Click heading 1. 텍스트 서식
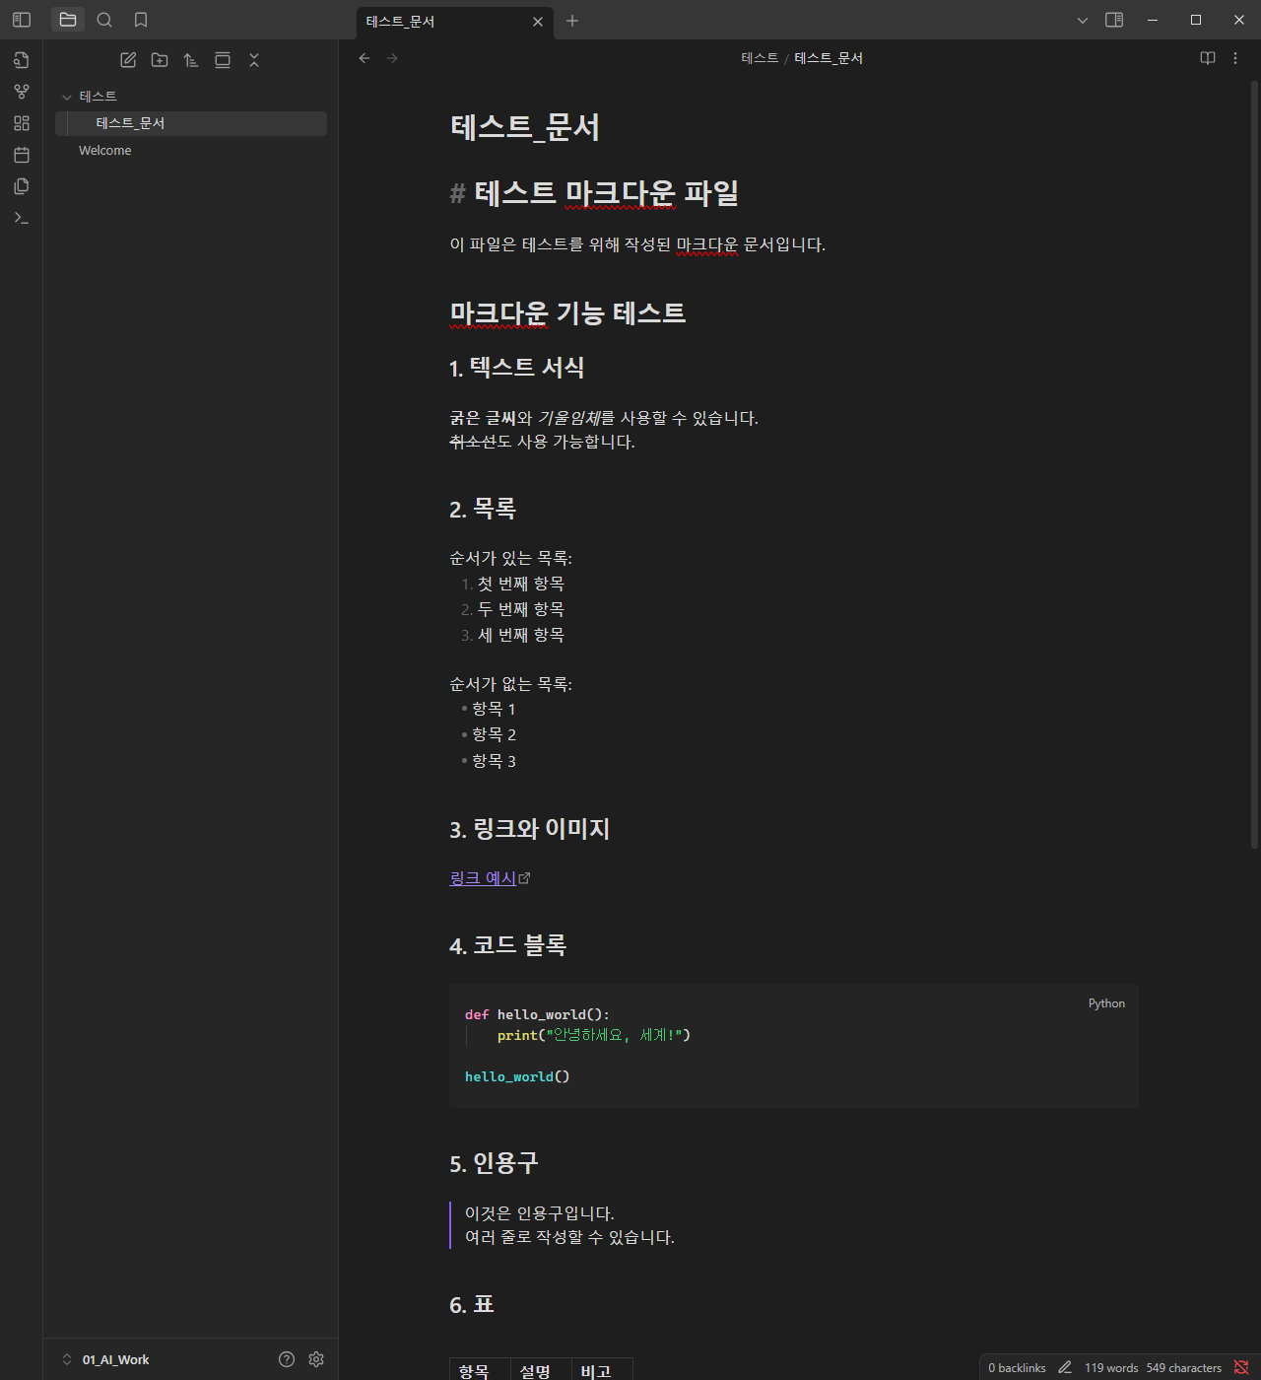This screenshot has width=1261, height=1380. pos(516,368)
